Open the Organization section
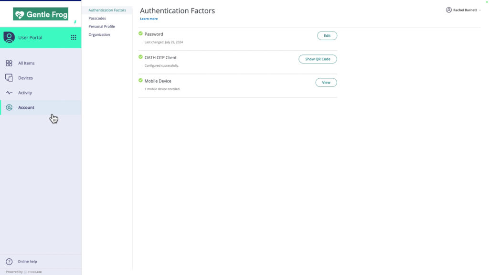This screenshot has height=275, width=489. click(x=99, y=34)
